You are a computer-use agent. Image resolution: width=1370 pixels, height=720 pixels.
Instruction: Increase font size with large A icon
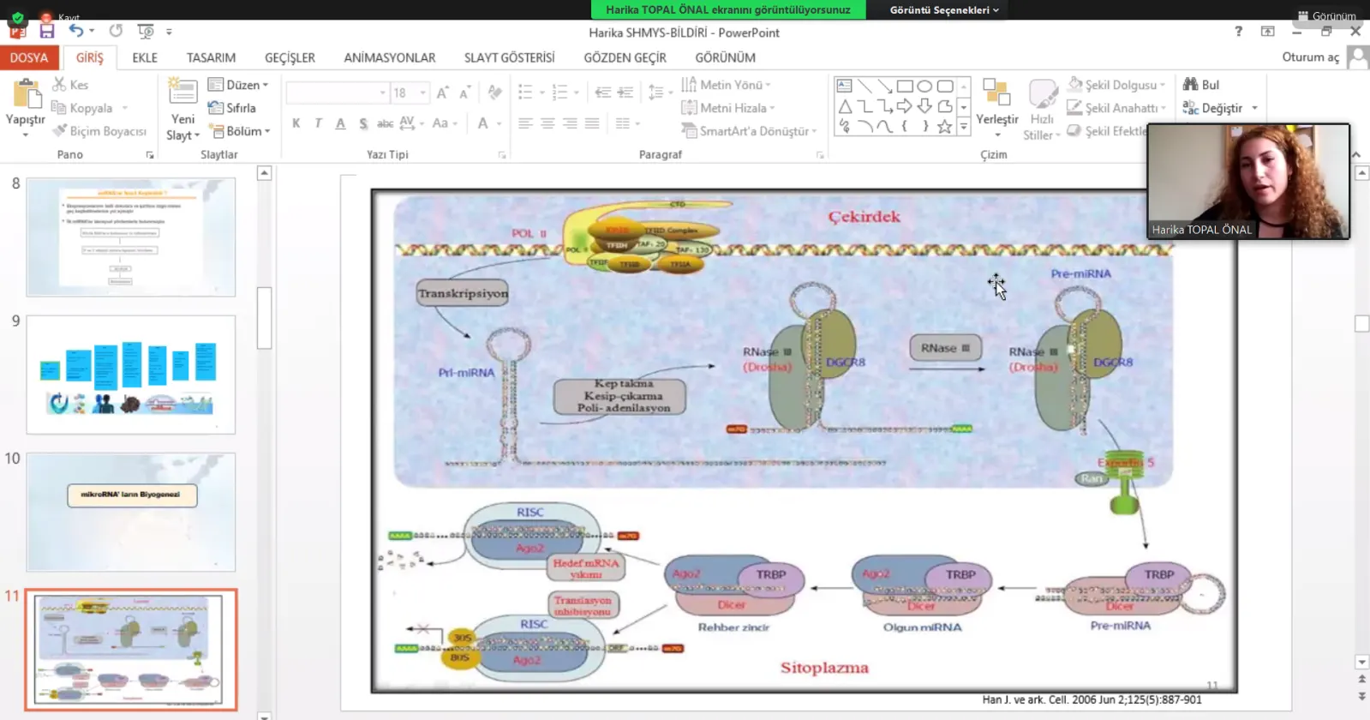coord(442,93)
